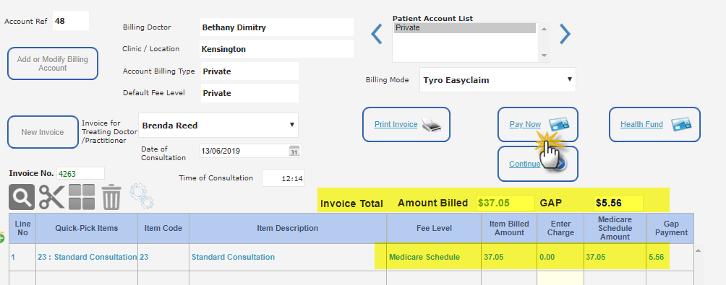726x285 pixels.
Task: Go to next patient account with right chevron
Action: (565, 34)
